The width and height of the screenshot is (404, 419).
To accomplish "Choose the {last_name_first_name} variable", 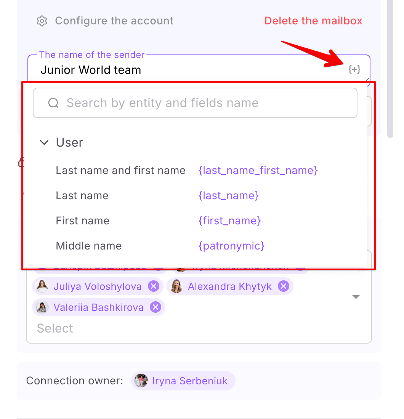I will click(x=258, y=171).
